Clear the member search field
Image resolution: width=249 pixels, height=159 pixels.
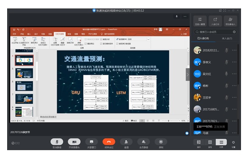point(234,32)
